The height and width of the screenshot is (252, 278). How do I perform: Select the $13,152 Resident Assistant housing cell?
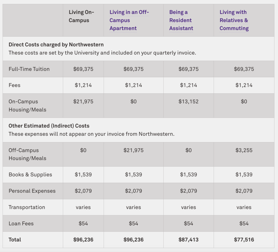[x=188, y=102]
